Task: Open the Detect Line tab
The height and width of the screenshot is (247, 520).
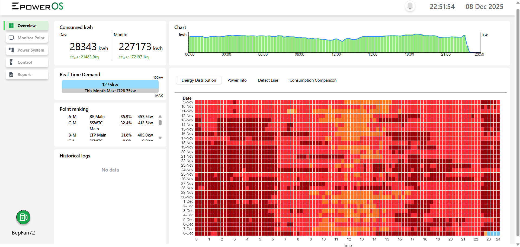Action: [268, 80]
